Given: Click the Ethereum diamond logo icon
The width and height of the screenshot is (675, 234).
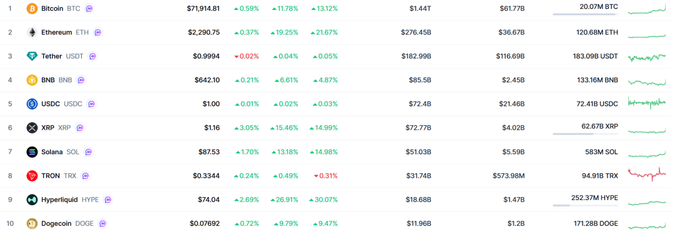Looking at the screenshot, I should coord(32,32).
